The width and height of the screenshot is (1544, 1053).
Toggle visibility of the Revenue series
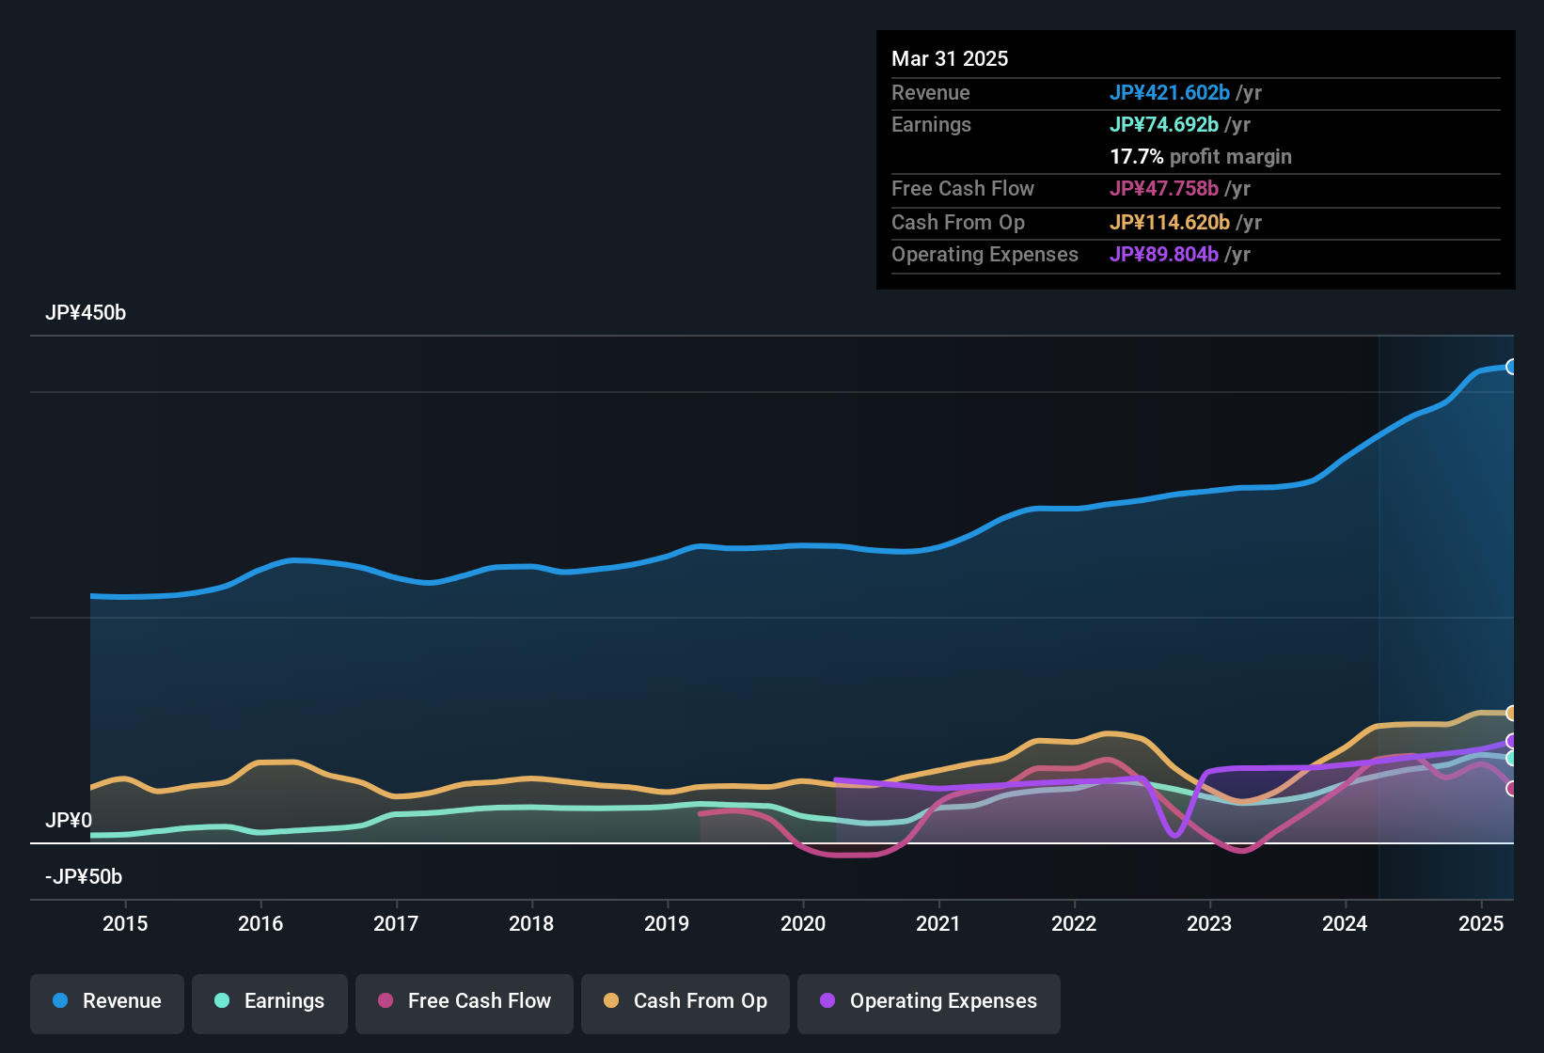106,1001
